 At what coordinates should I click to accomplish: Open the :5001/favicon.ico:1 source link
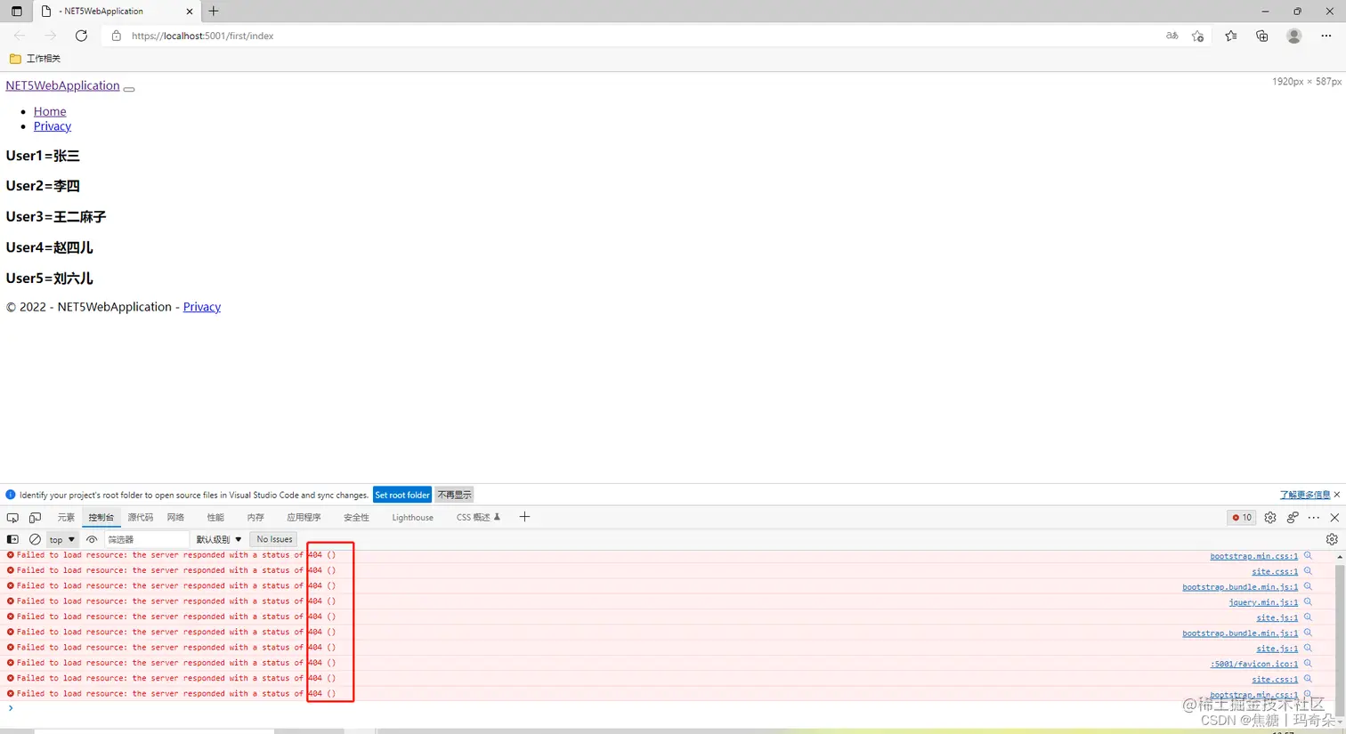1254,664
